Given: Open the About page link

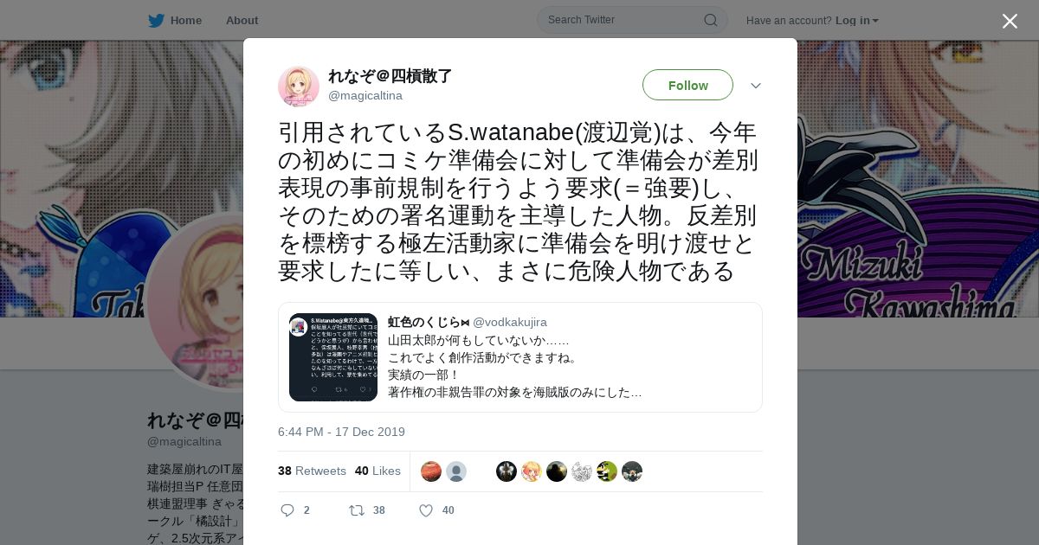Looking at the screenshot, I should coord(242,20).
